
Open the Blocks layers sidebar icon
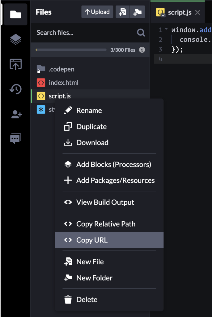click(x=15, y=39)
